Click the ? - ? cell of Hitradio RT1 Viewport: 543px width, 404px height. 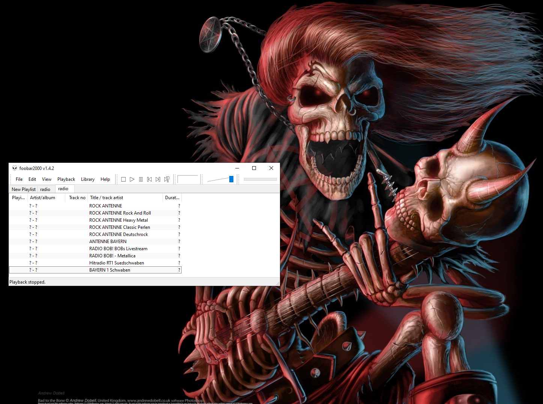(33, 263)
